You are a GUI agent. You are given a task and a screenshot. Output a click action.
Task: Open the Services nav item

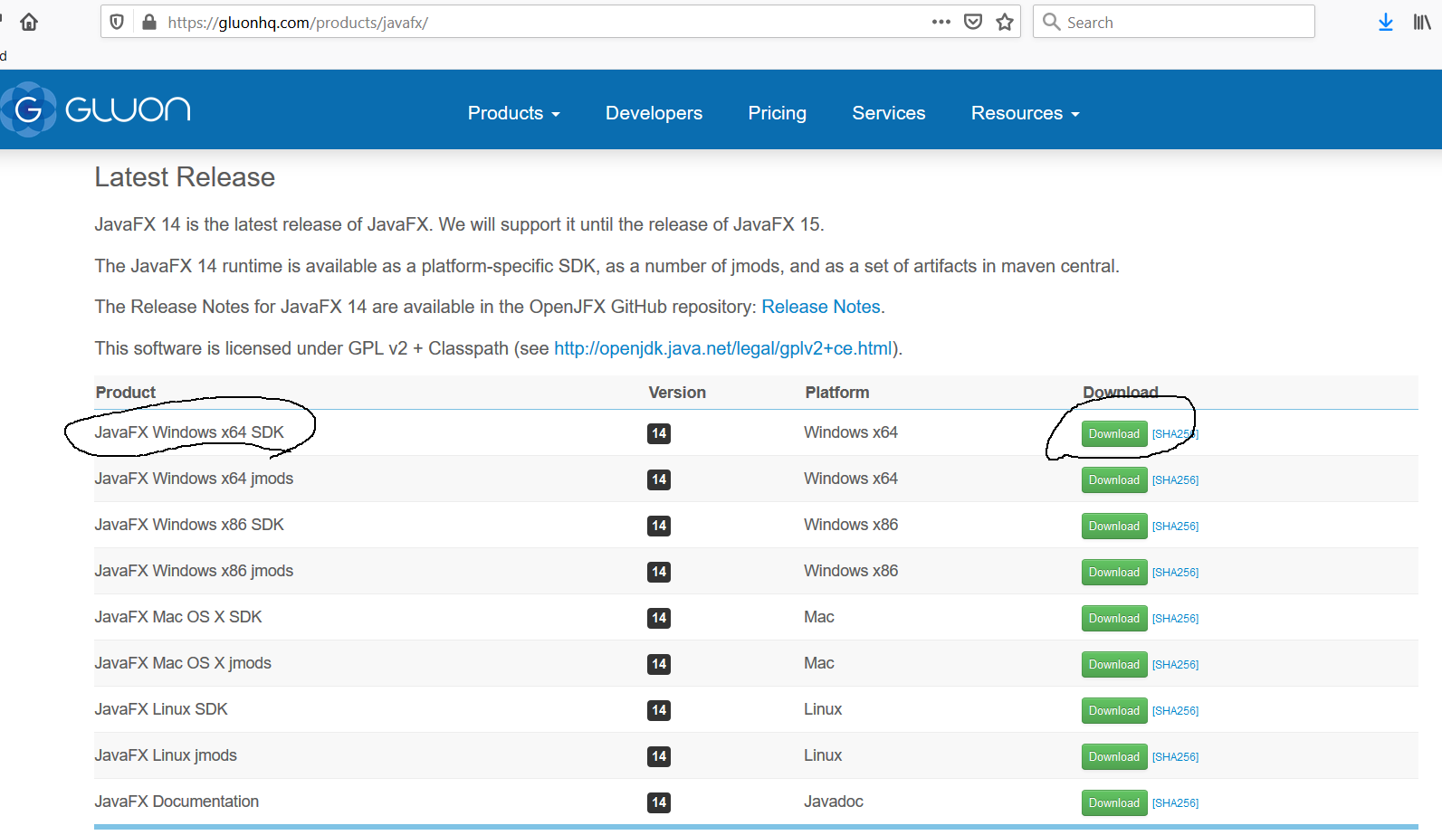tap(889, 113)
